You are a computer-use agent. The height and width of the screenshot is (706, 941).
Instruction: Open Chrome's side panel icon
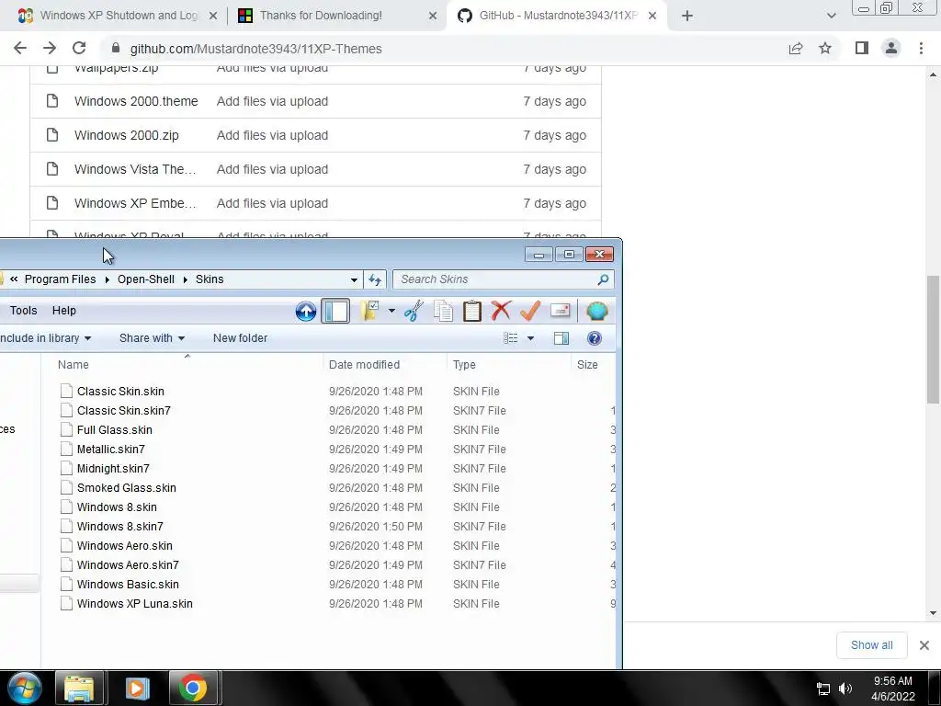coord(862,48)
